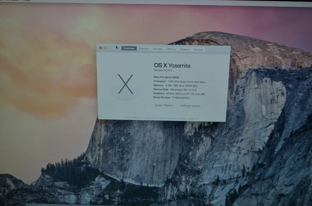Open the Displays tab

pos(144,49)
